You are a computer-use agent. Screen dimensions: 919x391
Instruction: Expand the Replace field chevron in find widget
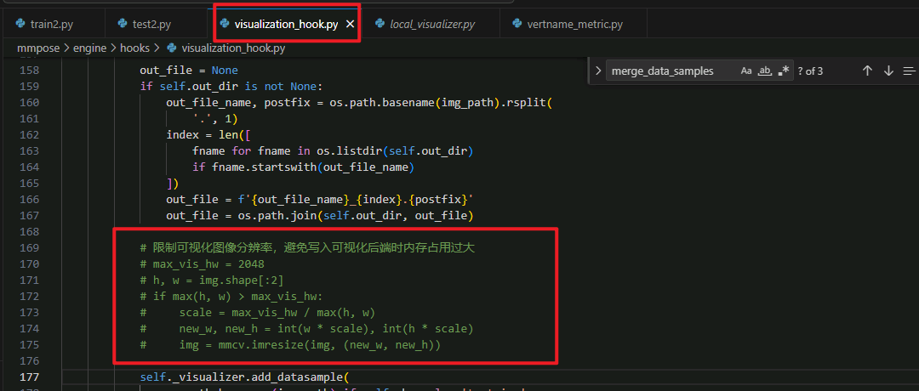click(x=598, y=71)
